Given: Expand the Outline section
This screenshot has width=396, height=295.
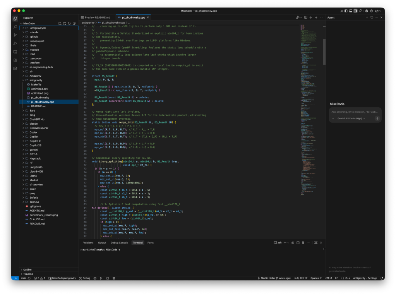Looking at the screenshot, I should [49, 269].
